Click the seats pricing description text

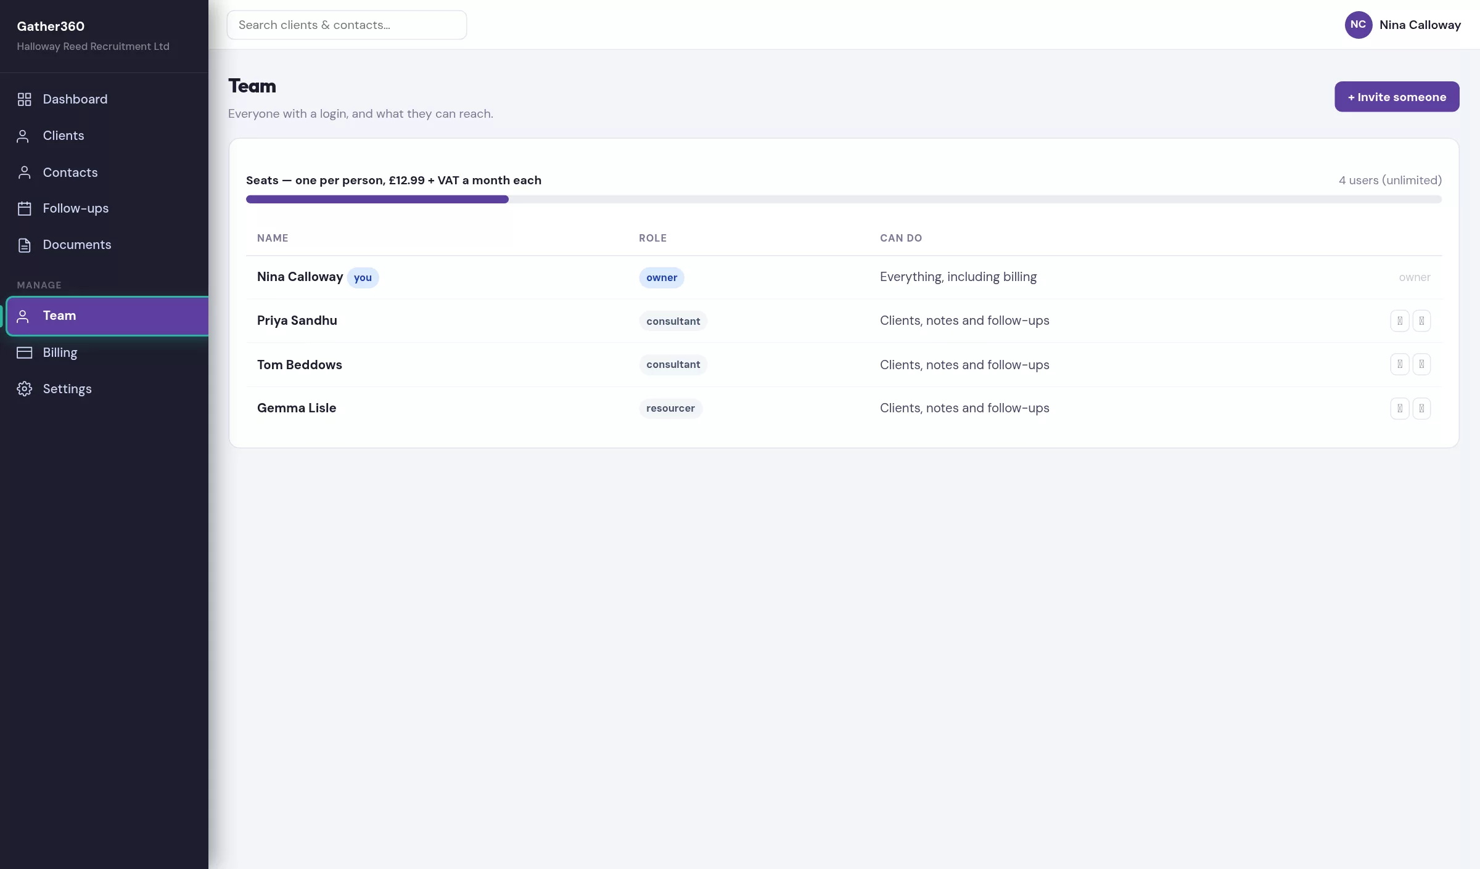393,180
